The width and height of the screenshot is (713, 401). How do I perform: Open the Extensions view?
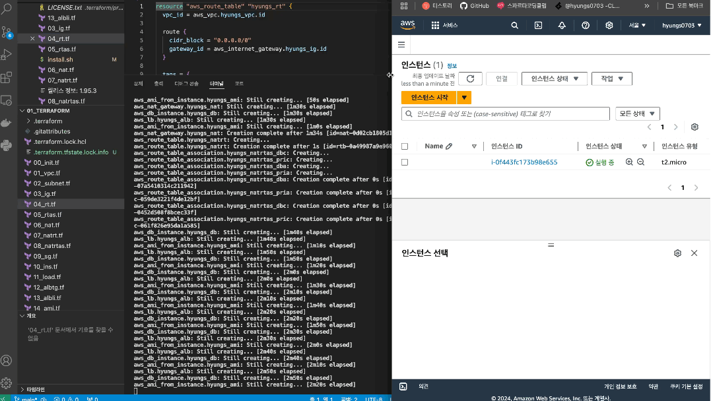point(7,77)
